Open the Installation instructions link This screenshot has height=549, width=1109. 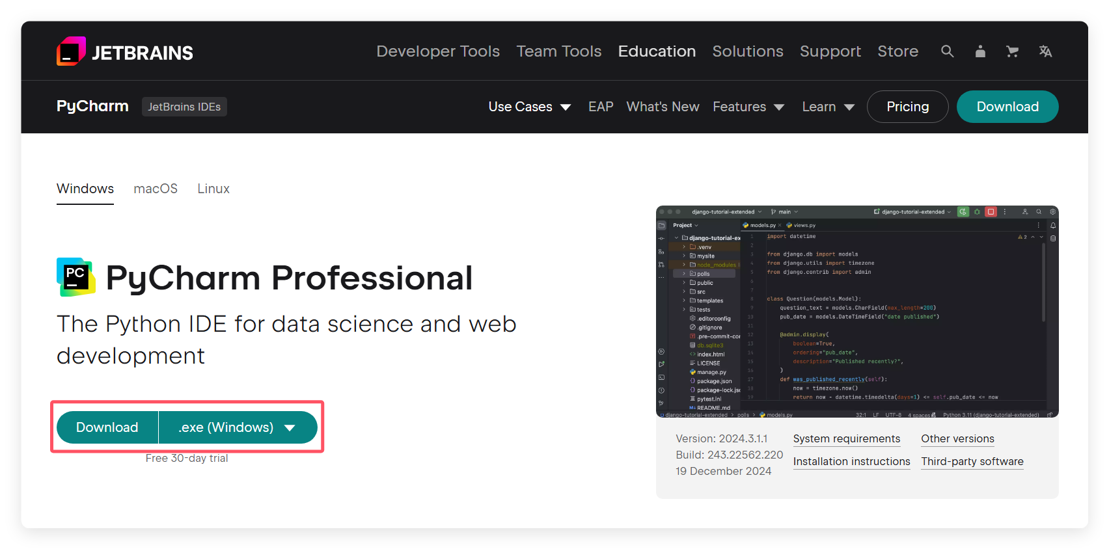click(851, 462)
